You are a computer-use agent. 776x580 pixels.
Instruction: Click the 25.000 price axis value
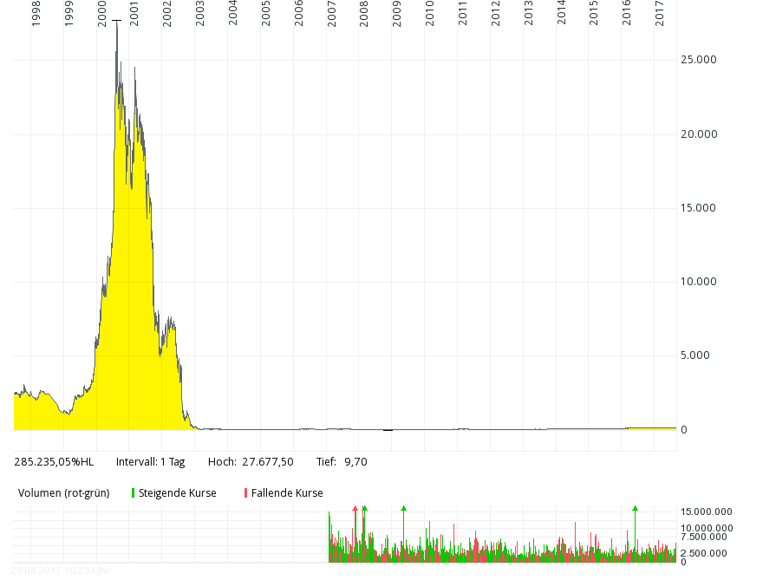698,59
